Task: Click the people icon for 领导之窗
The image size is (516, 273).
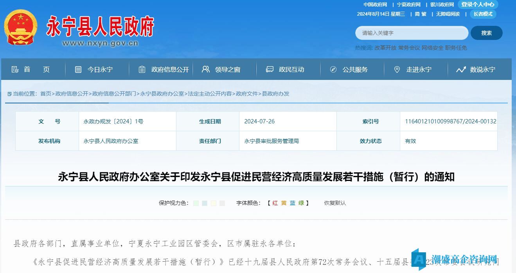Action: click(206, 69)
